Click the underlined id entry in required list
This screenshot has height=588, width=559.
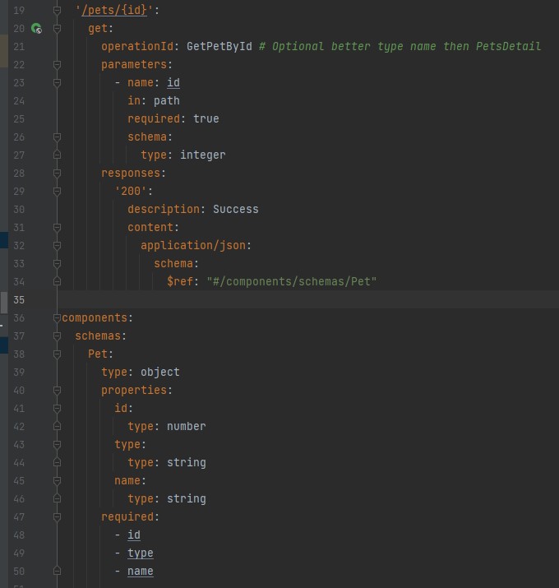coord(134,535)
